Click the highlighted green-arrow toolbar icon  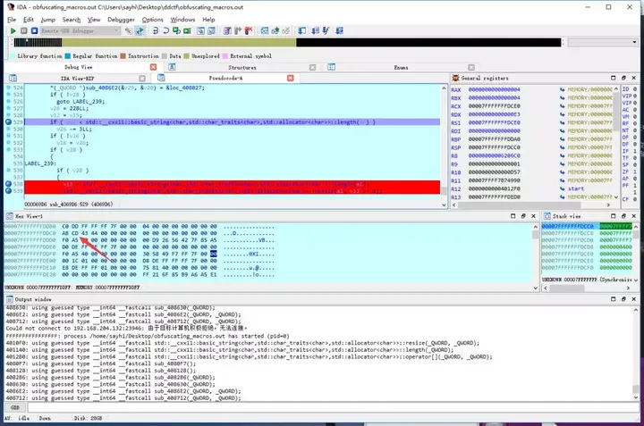pyautogui.click(x=140, y=30)
